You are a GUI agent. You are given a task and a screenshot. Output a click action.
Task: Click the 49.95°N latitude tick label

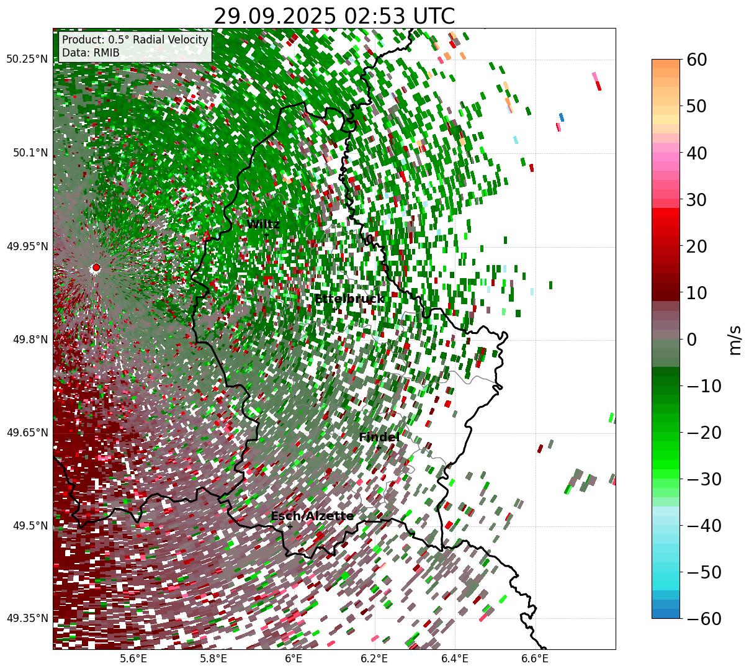(27, 246)
